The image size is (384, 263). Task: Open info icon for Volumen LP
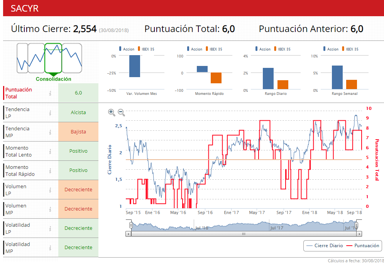point(50,190)
